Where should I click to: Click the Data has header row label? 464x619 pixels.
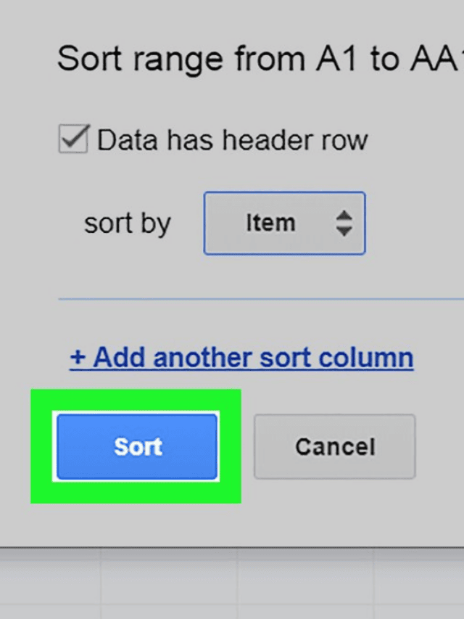tap(232, 140)
